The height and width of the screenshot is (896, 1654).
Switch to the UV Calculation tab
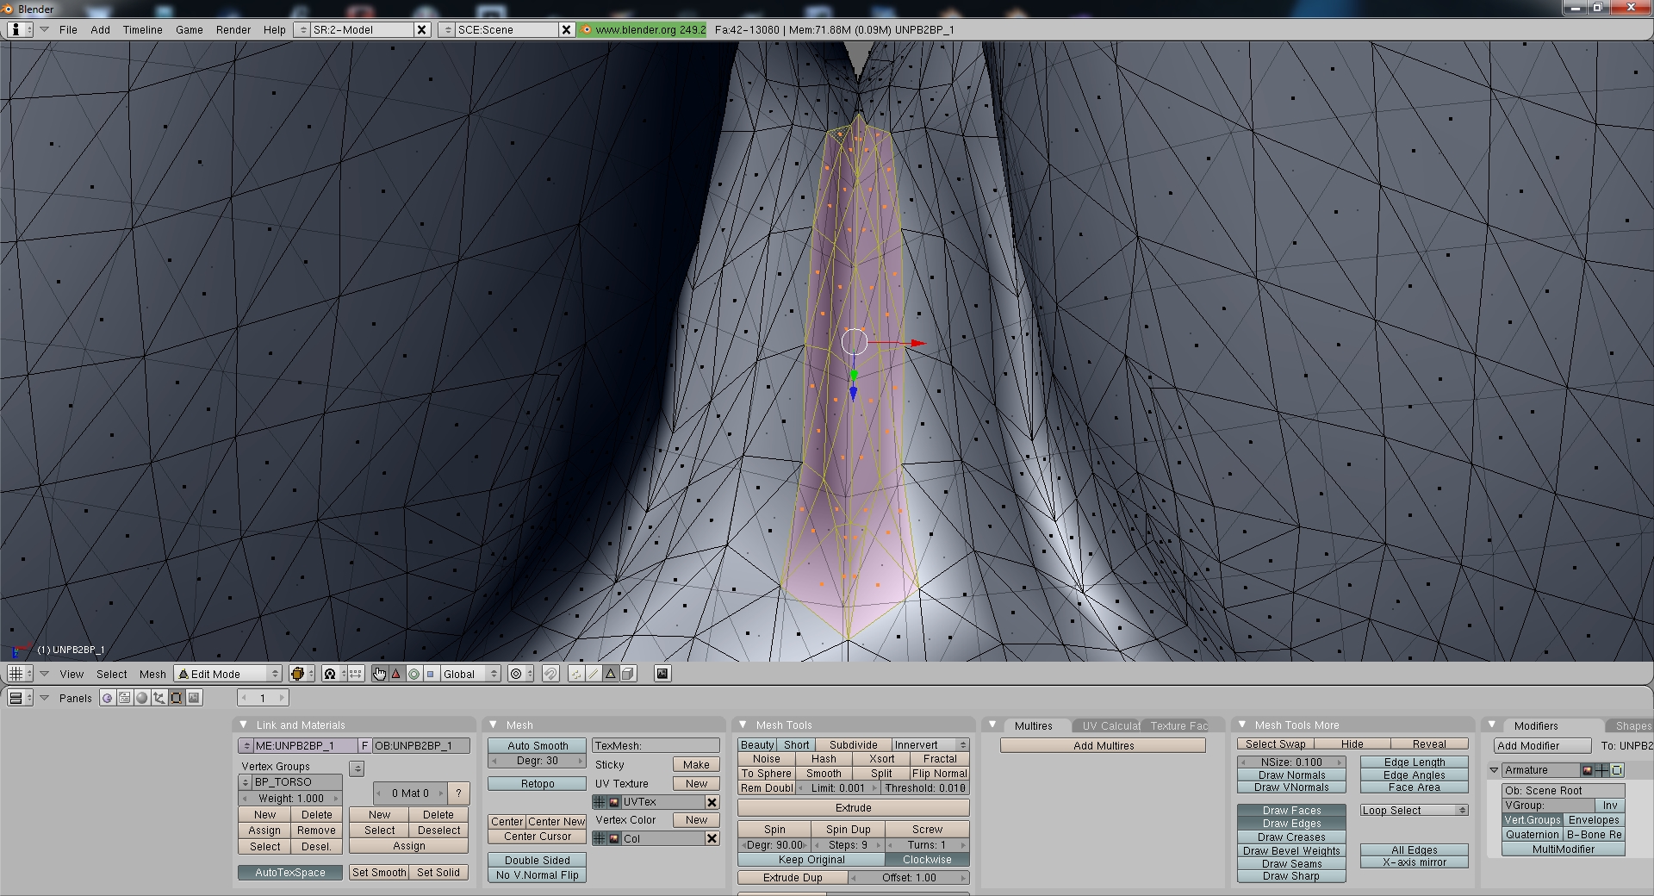click(x=1110, y=725)
